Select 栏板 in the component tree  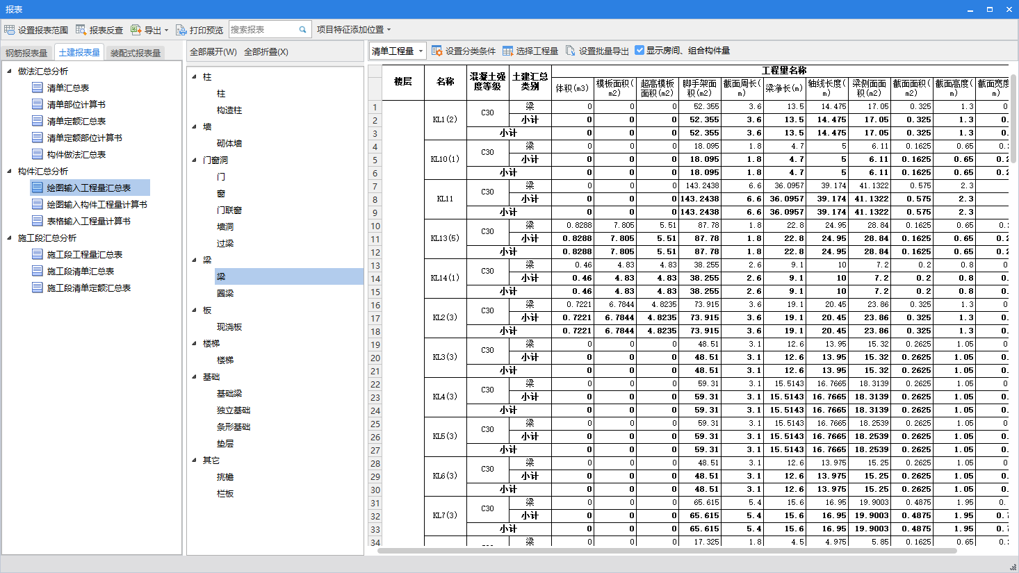[225, 493]
